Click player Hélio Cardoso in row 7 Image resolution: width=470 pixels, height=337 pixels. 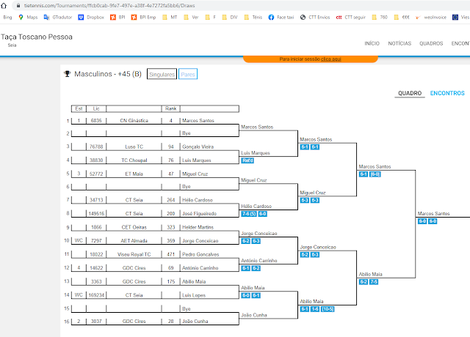(198, 200)
